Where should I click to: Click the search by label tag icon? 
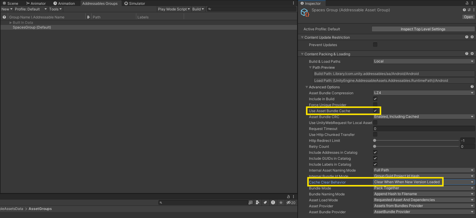(x=265, y=203)
